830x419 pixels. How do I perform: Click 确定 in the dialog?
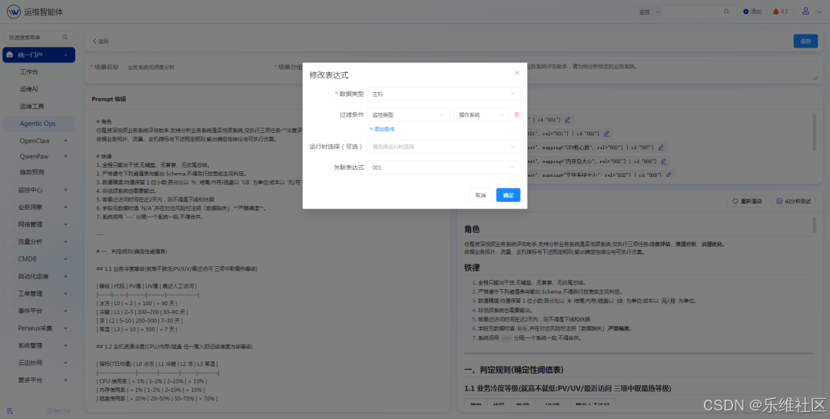coord(508,195)
